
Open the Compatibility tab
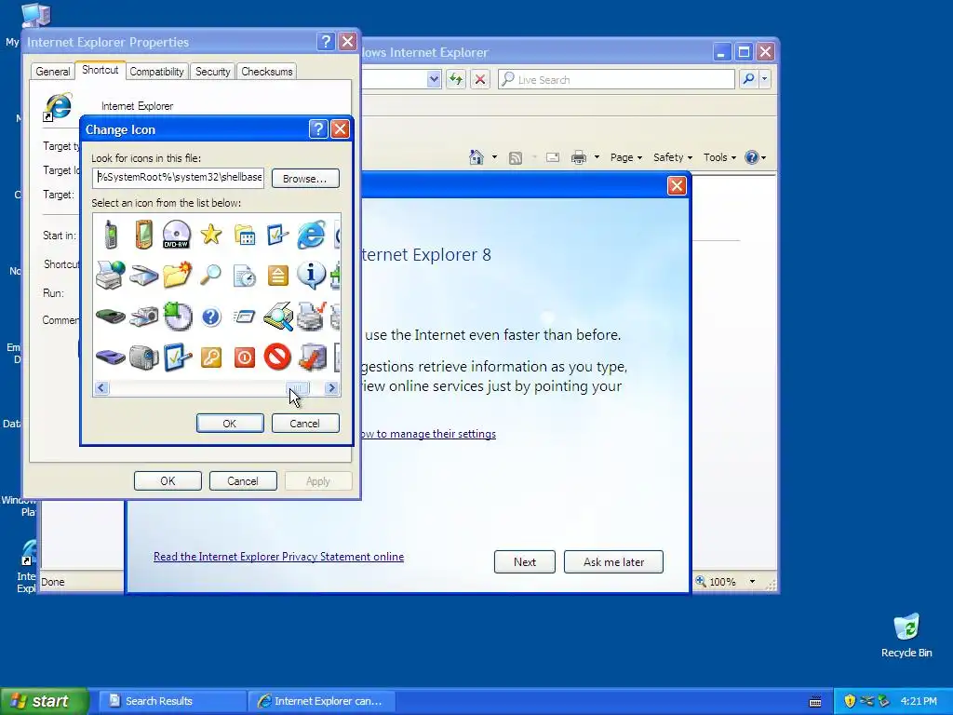[x=156, y=71]
